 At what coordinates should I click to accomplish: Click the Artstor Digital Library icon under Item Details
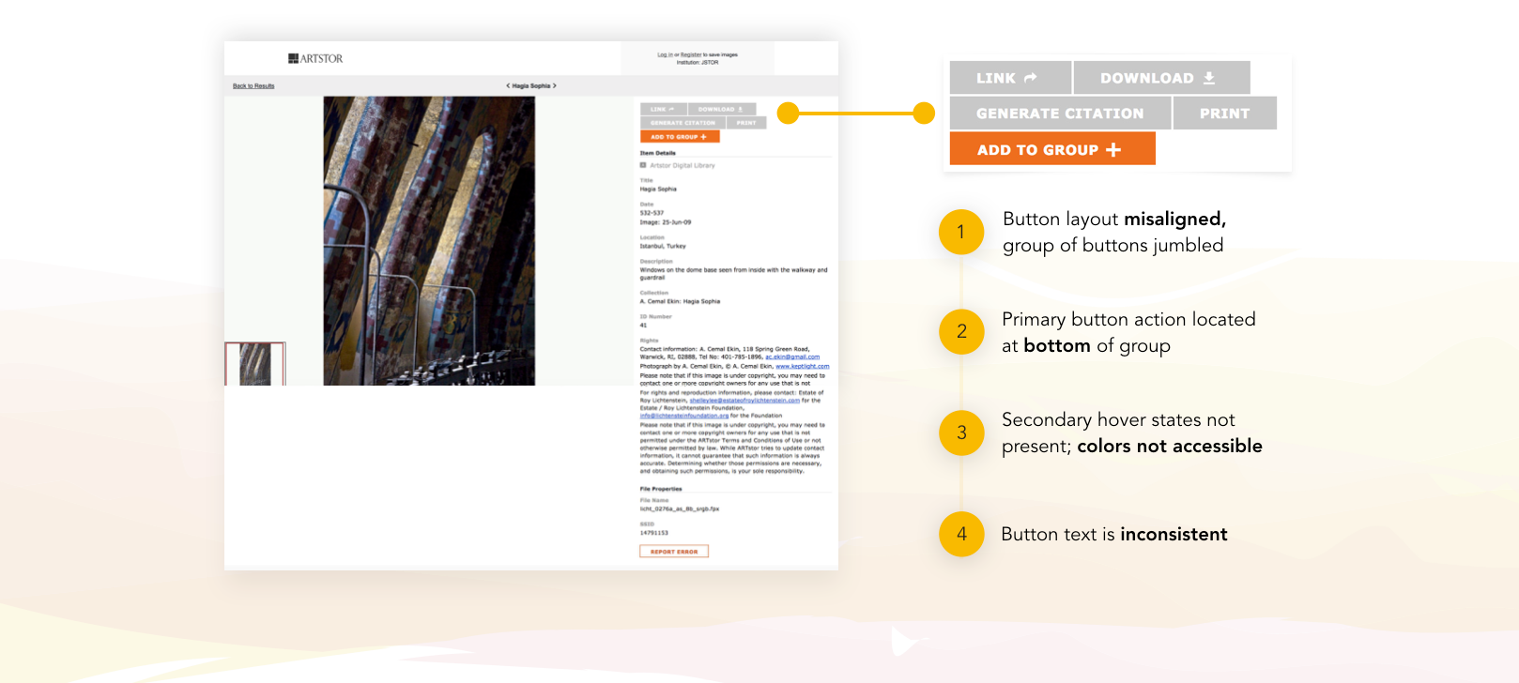(x=643, y=165)
